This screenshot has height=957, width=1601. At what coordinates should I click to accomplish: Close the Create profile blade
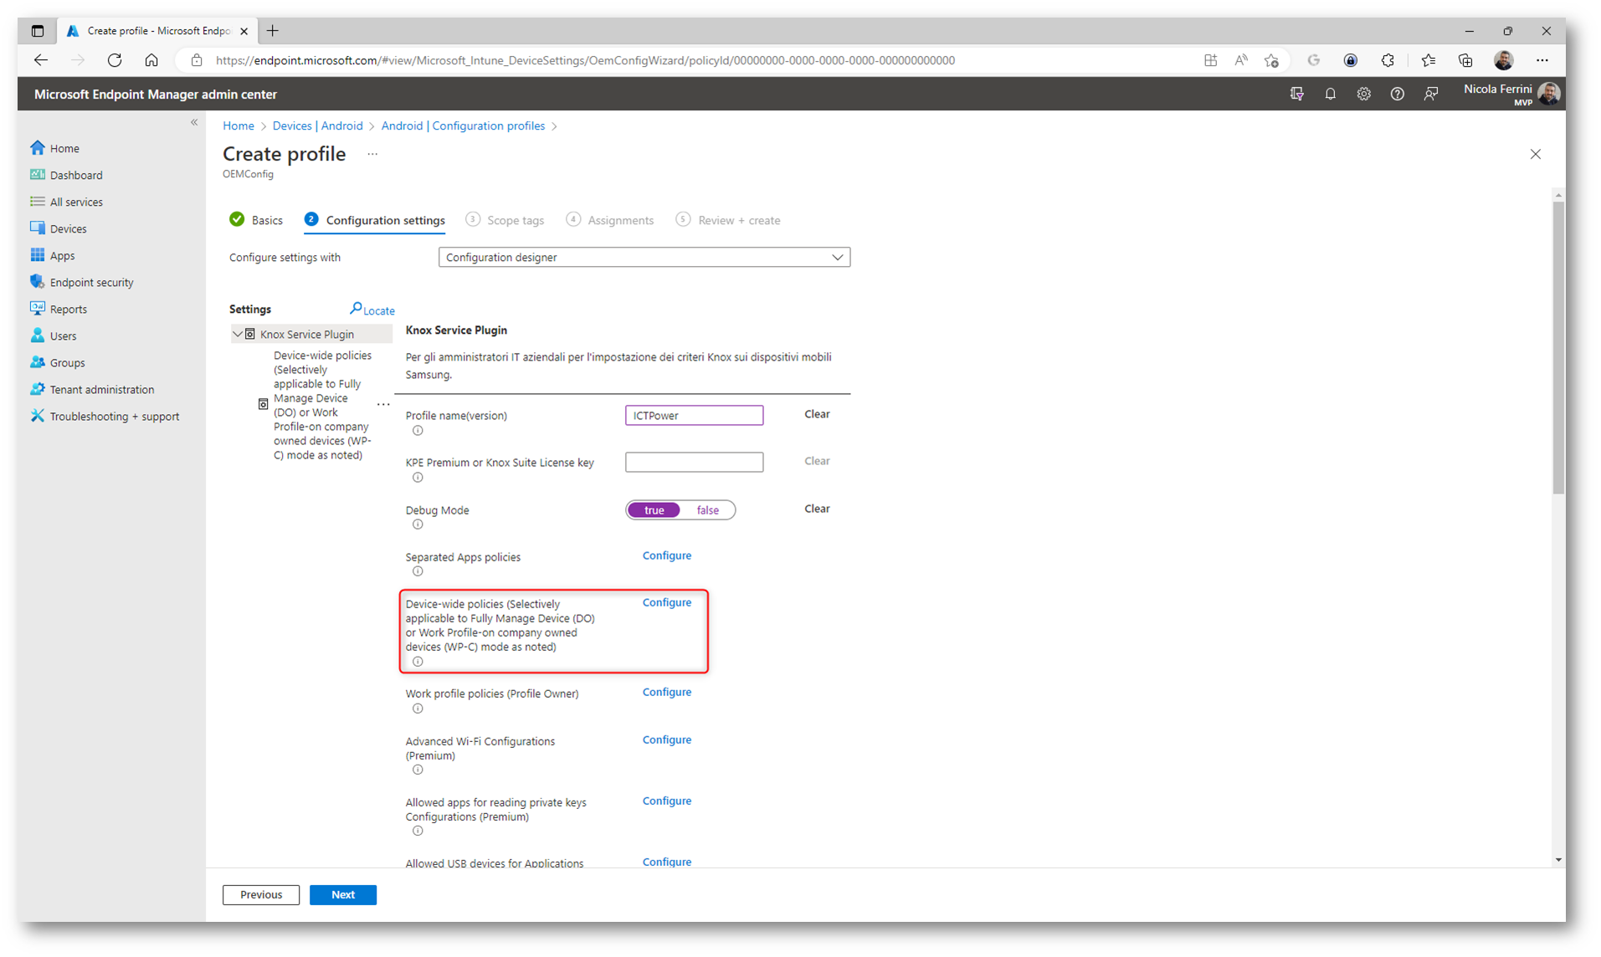(1535, 154)
